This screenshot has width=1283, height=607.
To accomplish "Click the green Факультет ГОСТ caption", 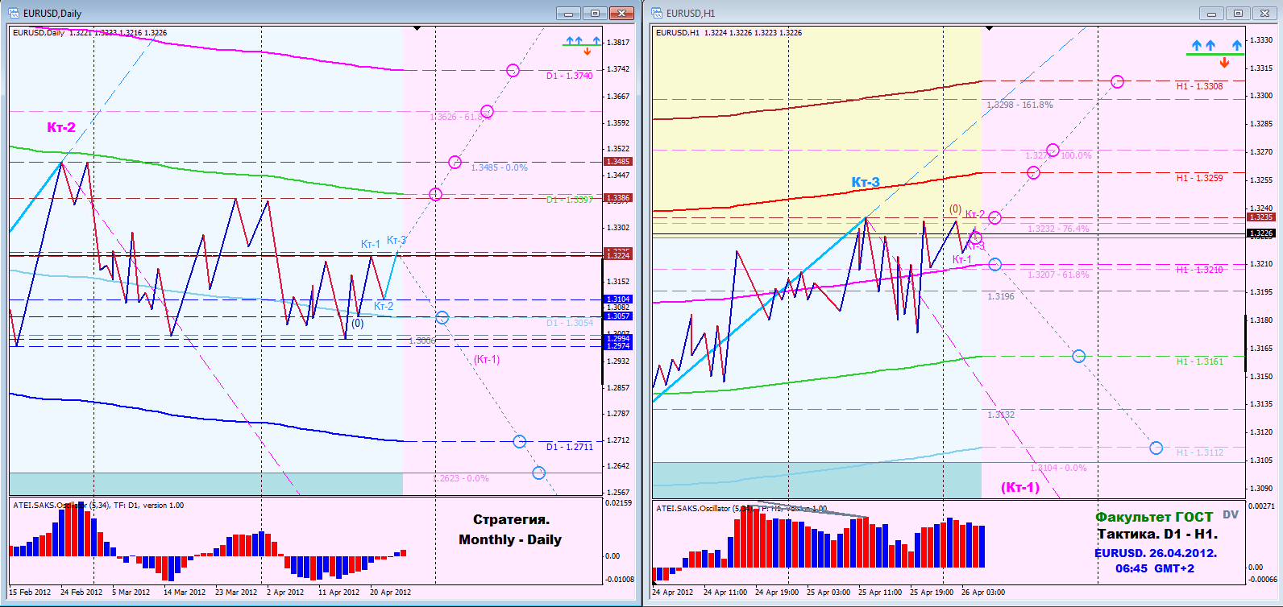I will (1154, 517).
